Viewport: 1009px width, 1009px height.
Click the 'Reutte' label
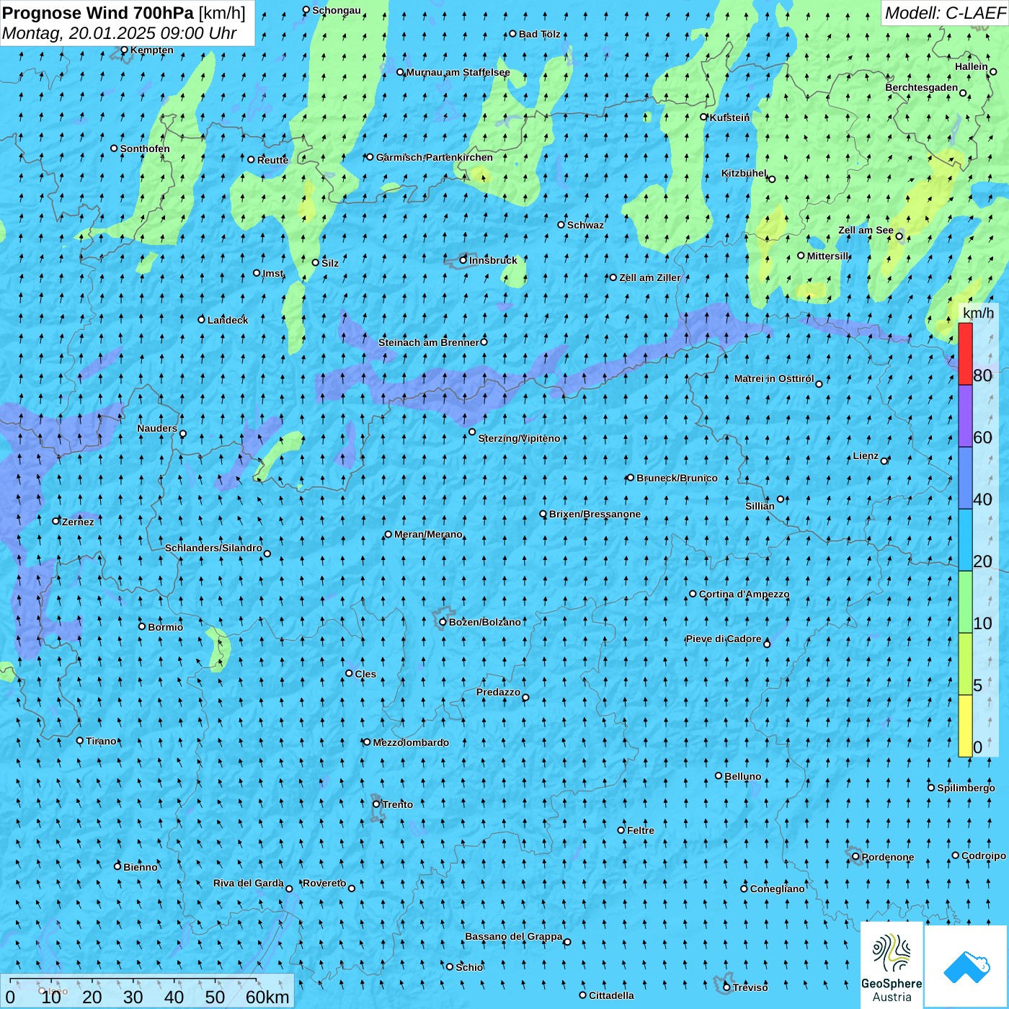point(272,160)
